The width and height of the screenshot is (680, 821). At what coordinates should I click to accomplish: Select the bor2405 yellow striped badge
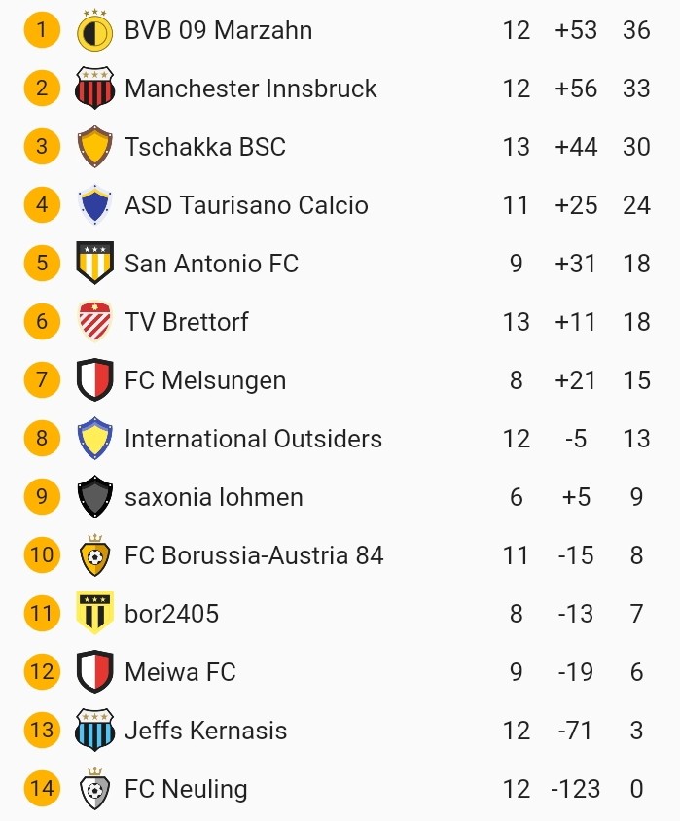pyautogui.click(x=94, y=614)
